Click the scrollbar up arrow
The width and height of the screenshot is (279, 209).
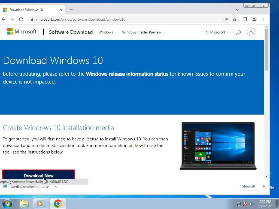coord(266,27)
